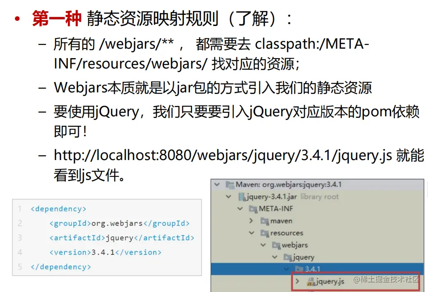This screenshot has width=428, height=292.
Task: Click the Maven library icon
Action: pyautogui.click(x=230, y=185)
